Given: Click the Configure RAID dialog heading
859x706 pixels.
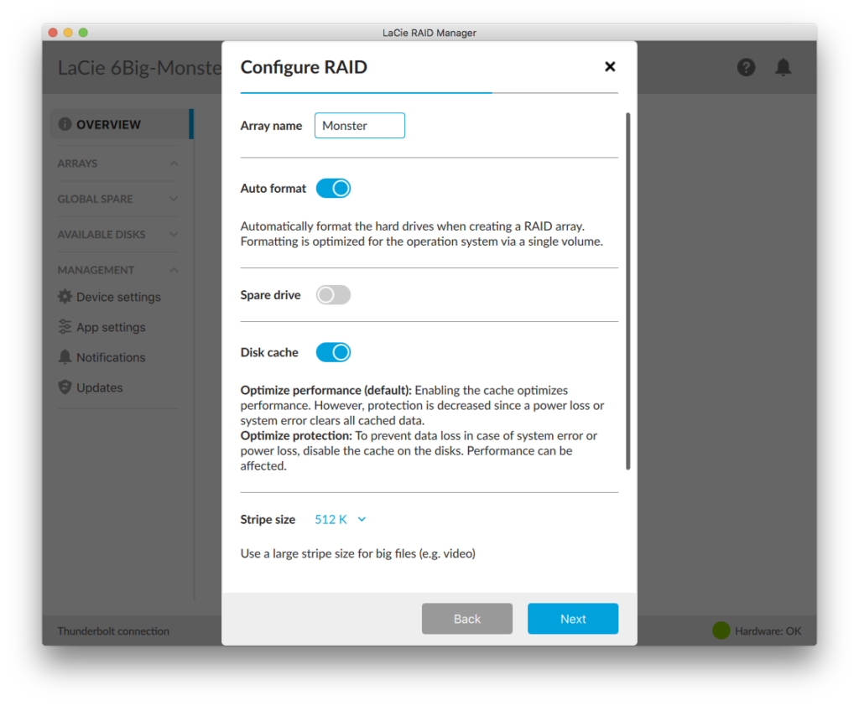Looking at the screenshot, I should (x=304, y=67).
